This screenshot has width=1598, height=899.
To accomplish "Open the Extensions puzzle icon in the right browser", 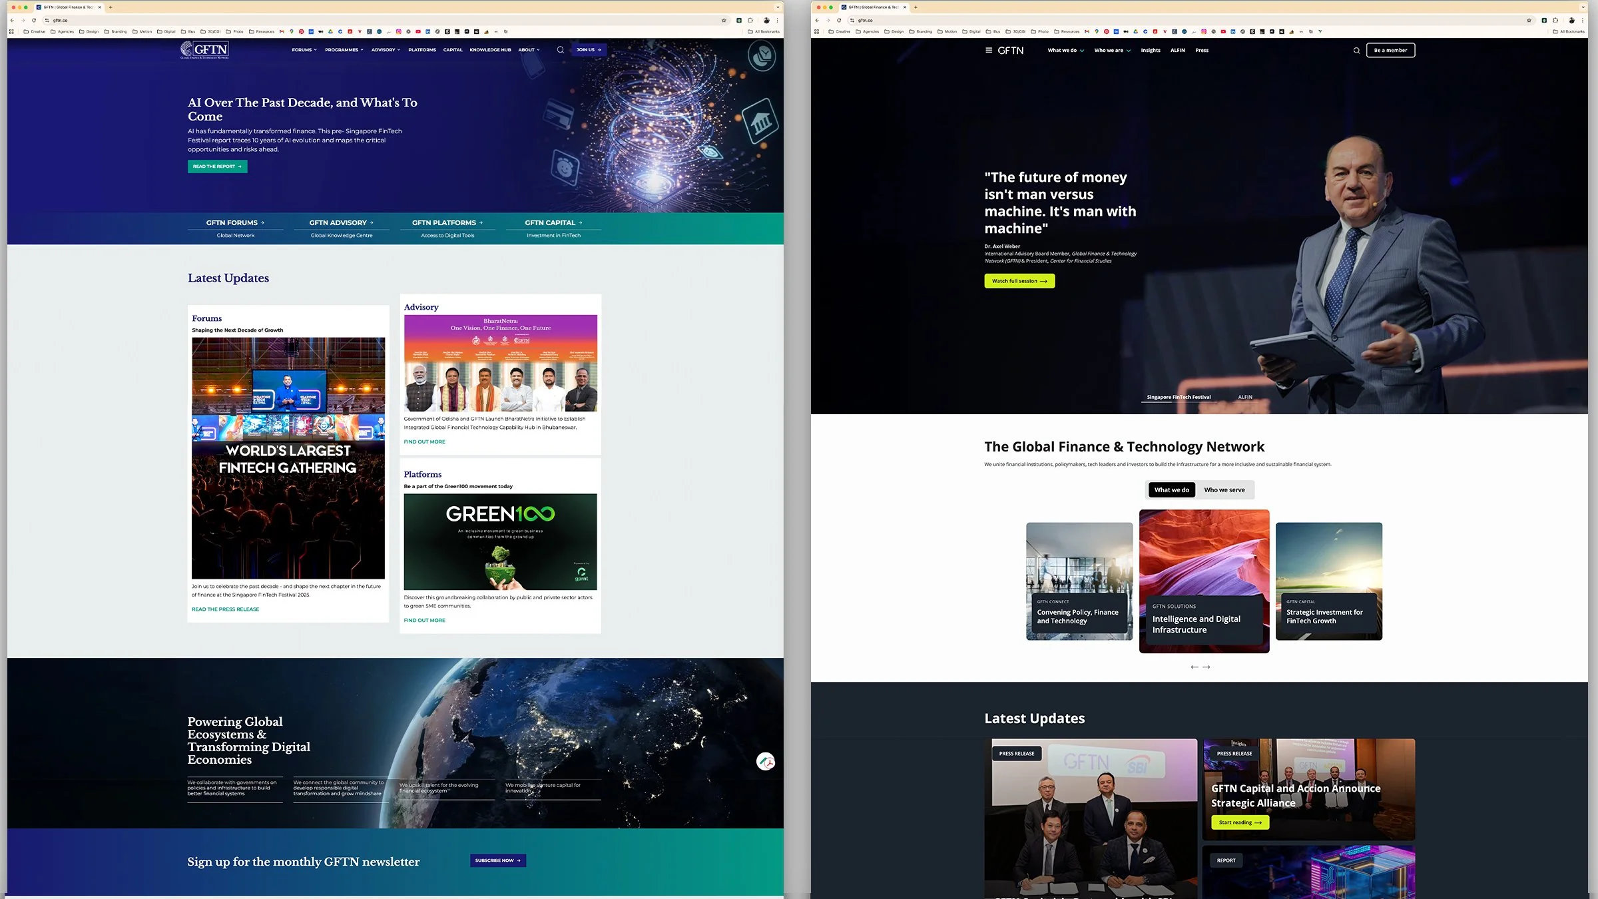I will (x=1555, y=20).
